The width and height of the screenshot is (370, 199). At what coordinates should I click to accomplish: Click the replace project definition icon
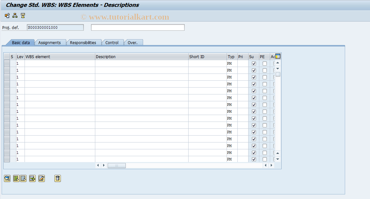click(7, 15)
